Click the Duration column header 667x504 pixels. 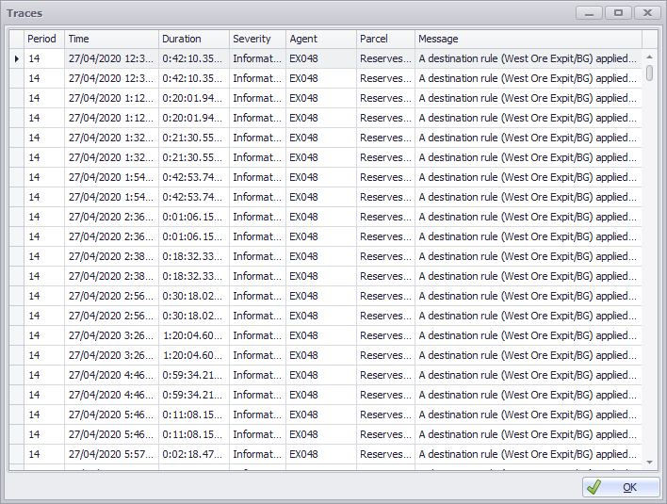(x=193, y=40)
